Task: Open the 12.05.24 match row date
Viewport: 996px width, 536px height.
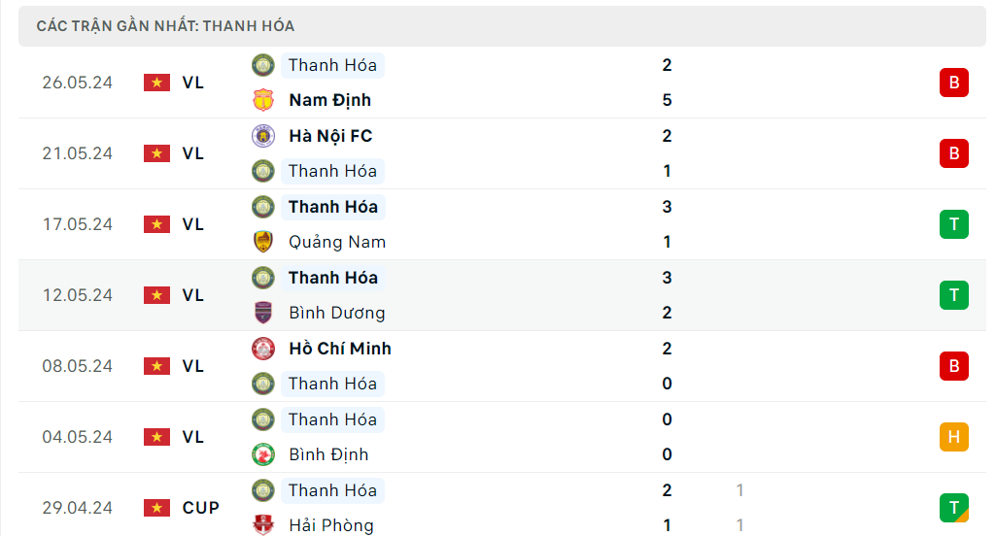Action: 78,295
